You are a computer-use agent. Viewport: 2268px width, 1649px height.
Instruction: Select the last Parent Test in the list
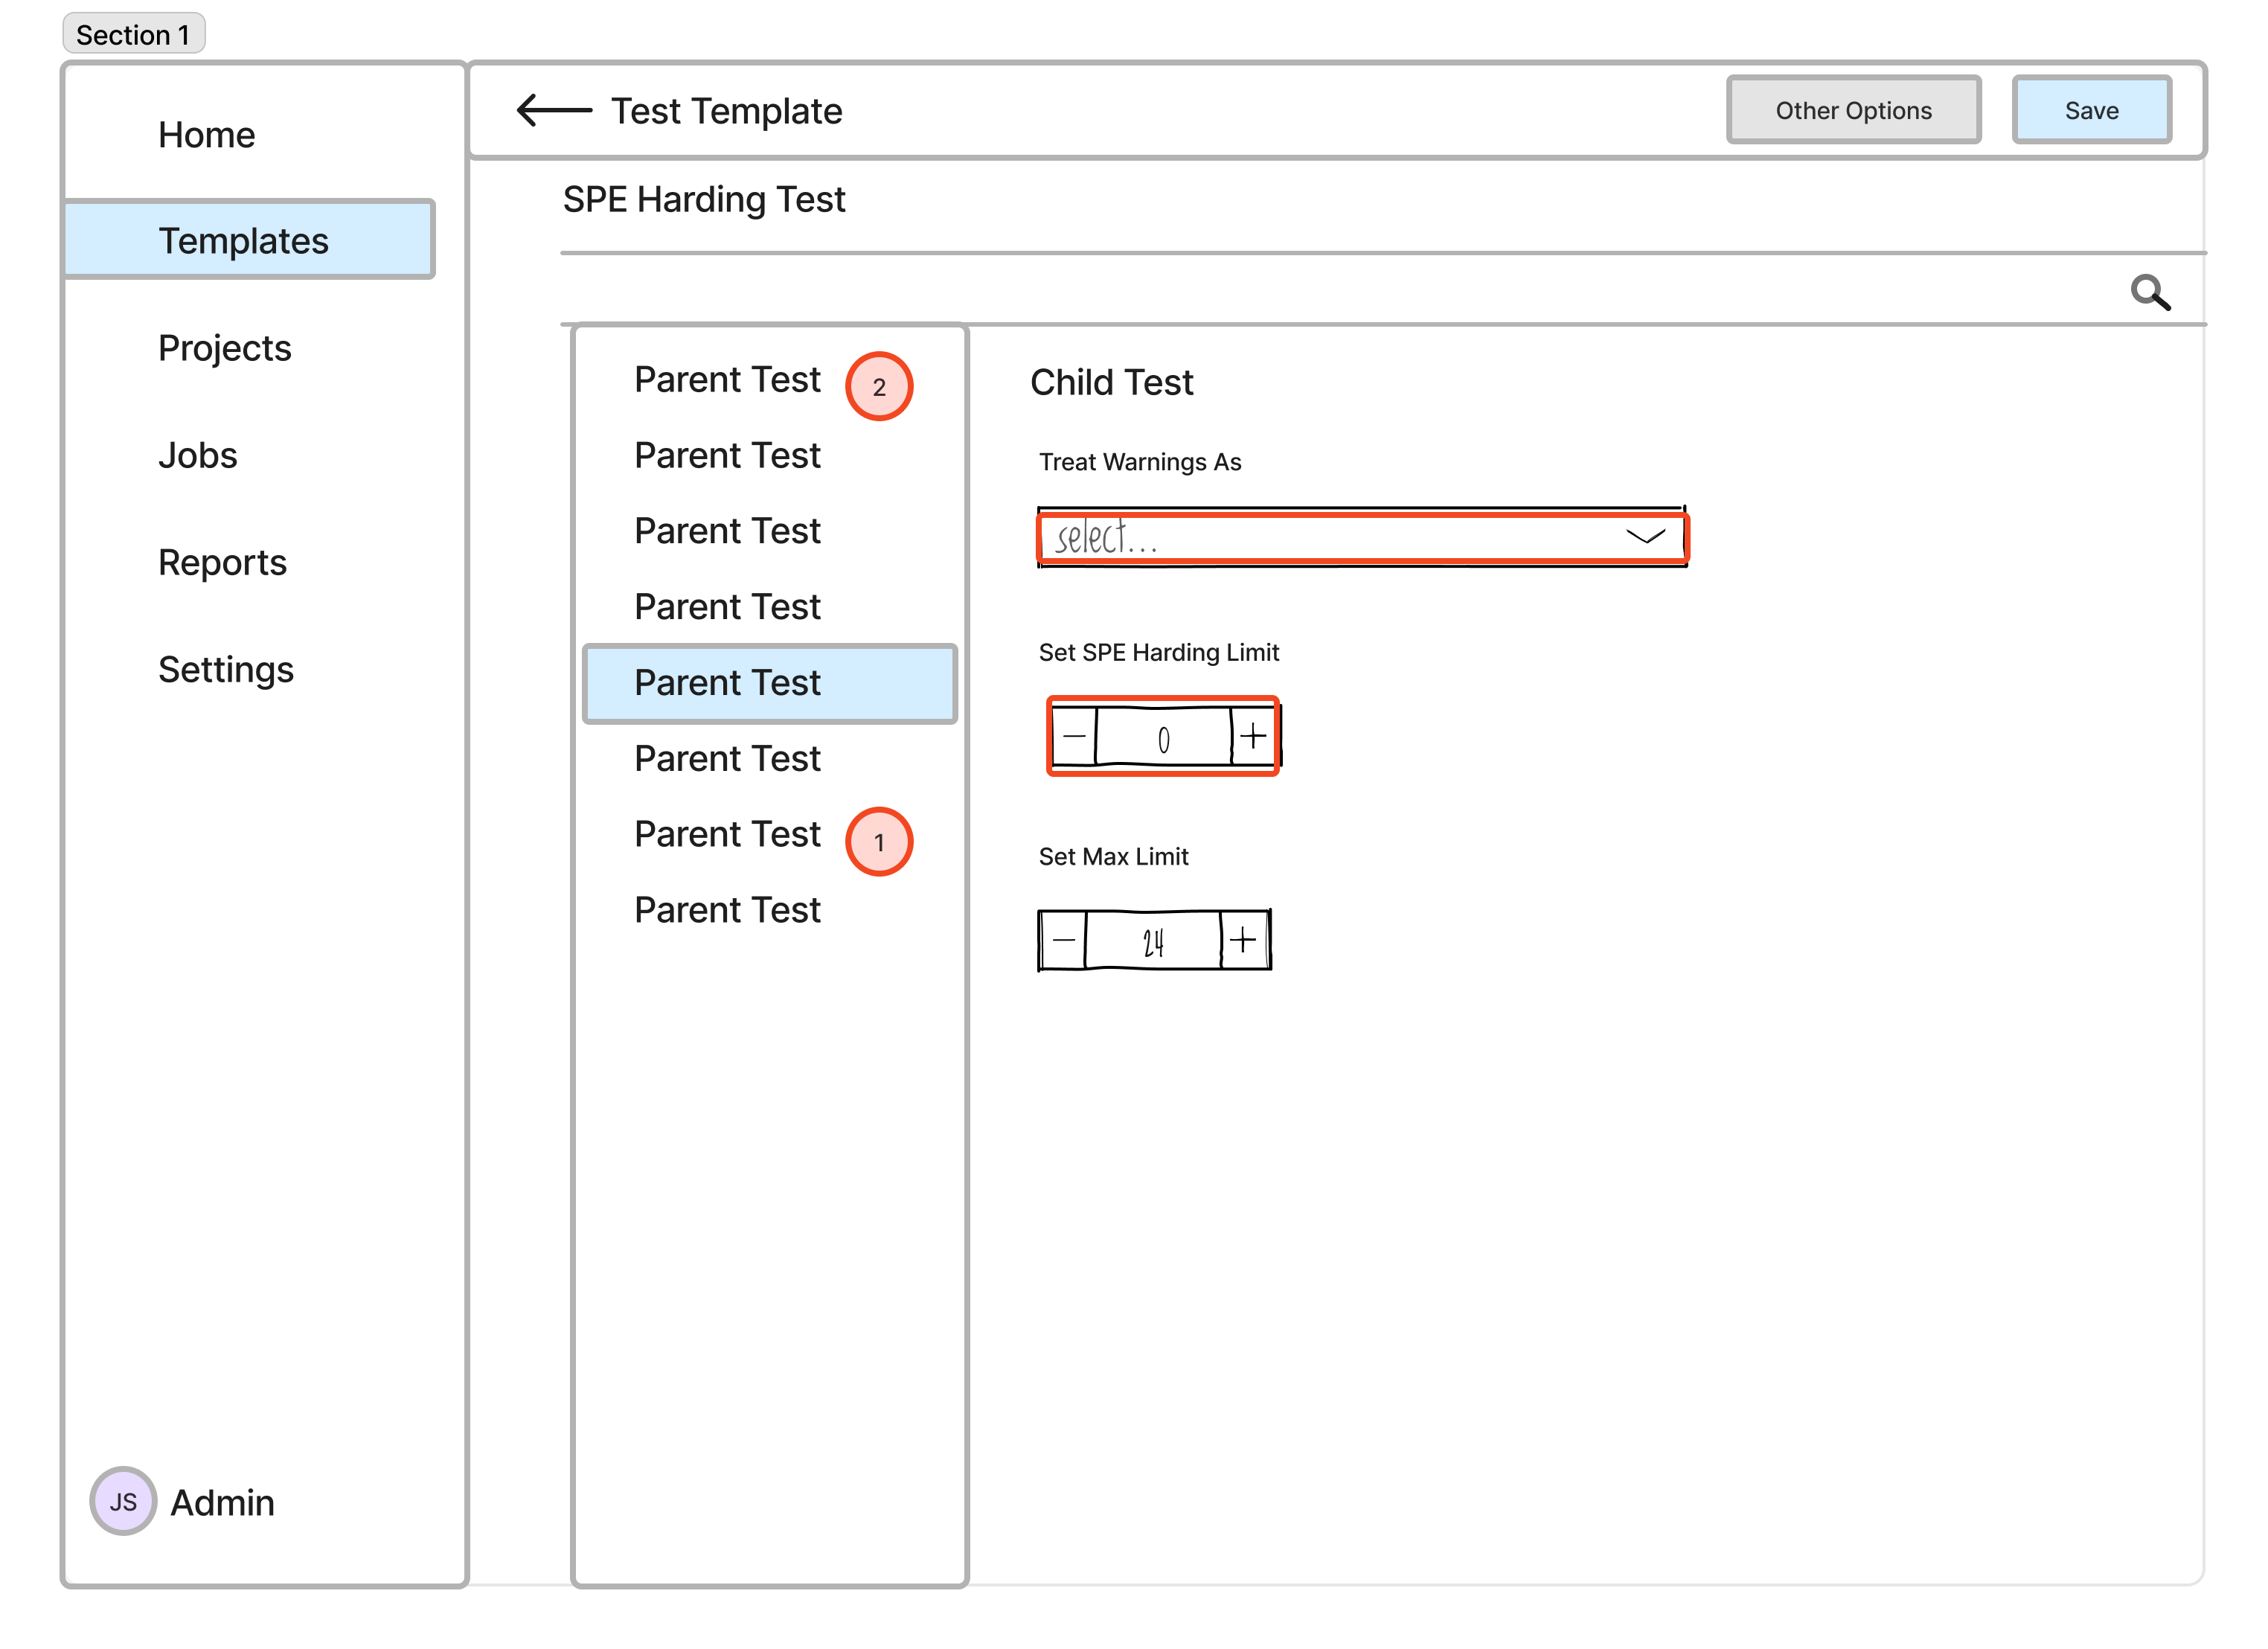[728, 910]
